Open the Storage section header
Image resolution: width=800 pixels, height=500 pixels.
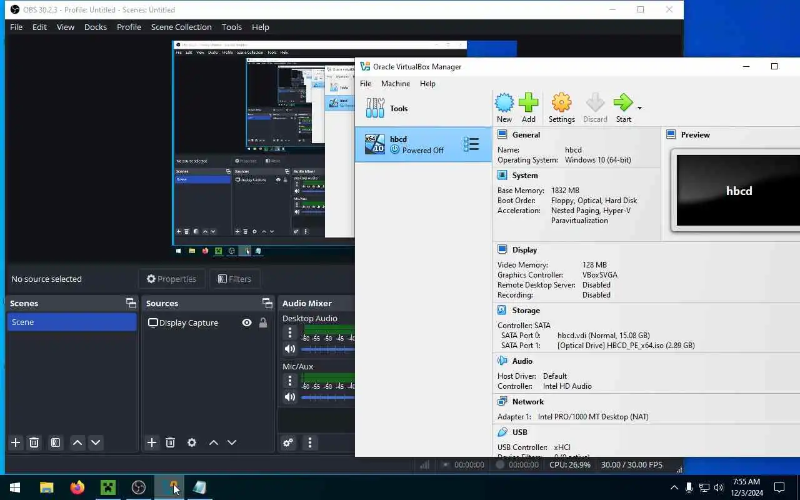coord(526,310)
